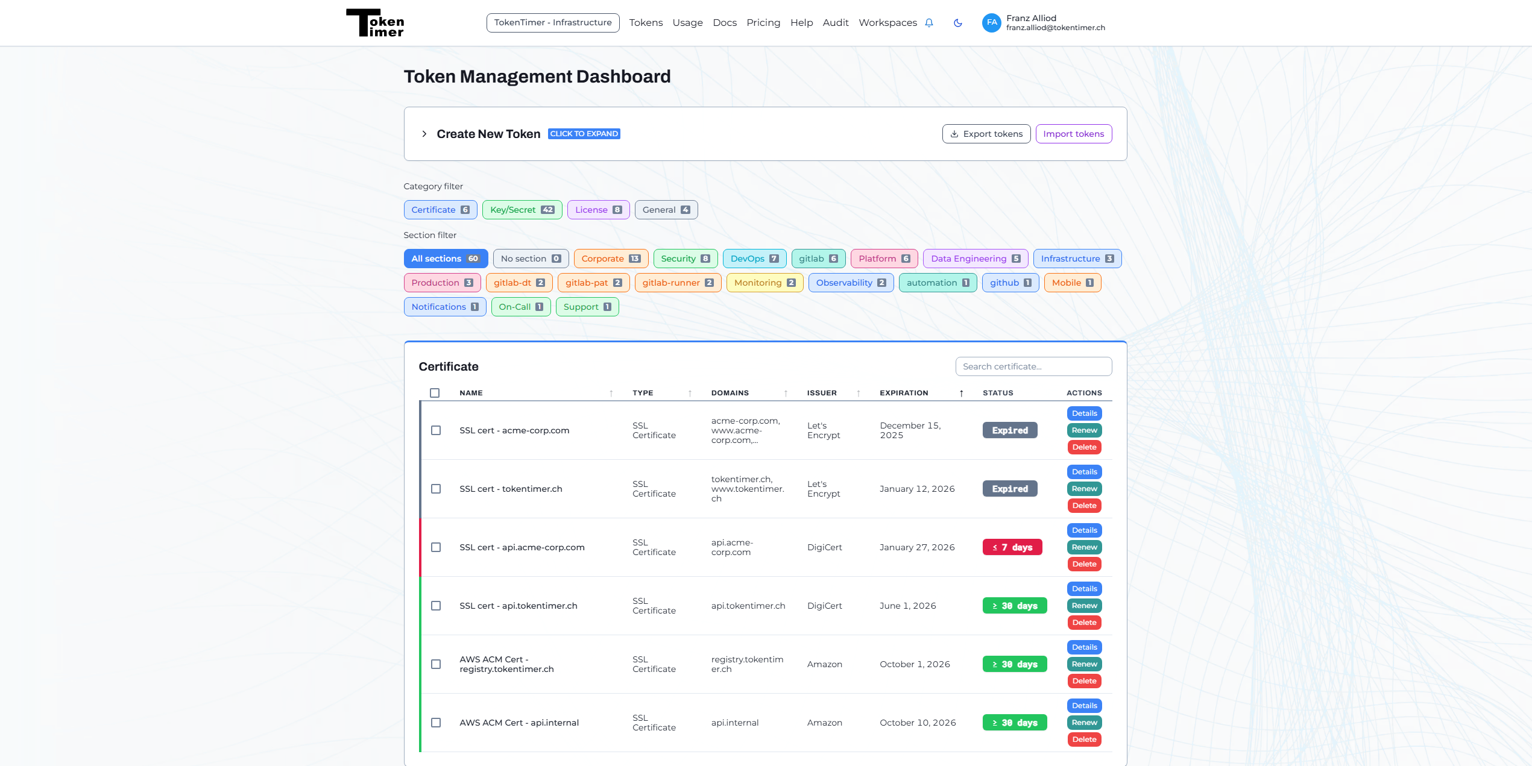Image resolution: width=1532 pixels, height=766 pixels.
Task: Click the Export tokens button
Action: point(986,134)
